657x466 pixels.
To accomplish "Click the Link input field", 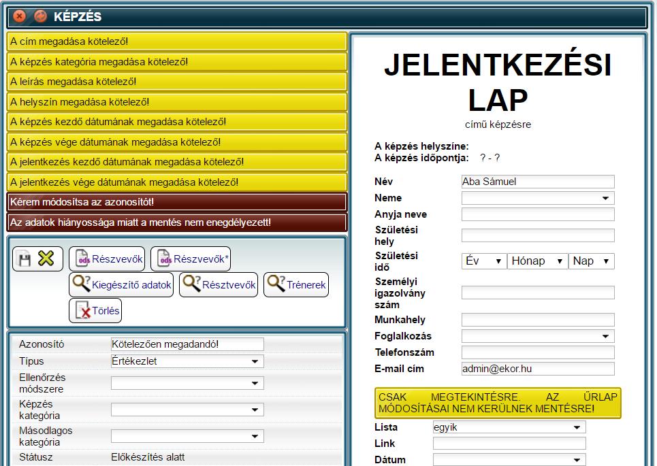I will tap(509, 444).
